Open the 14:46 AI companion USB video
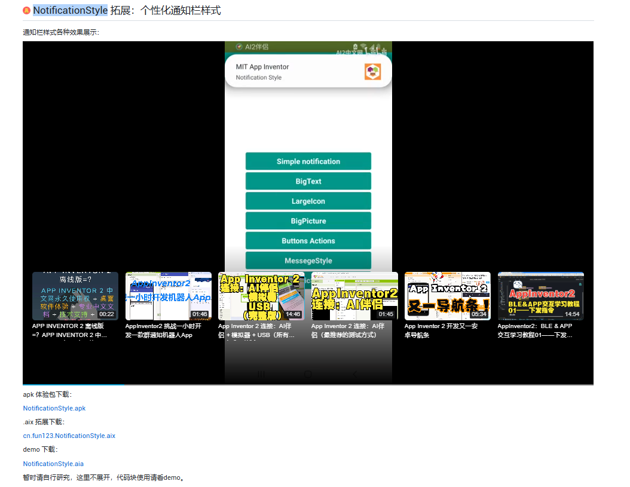Screen dimensions: 630x487 (262, 296)
